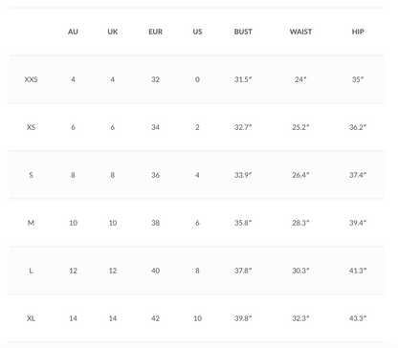This screenshot has width=398, height=348.
Task: Click the 25.2″ waist value for XS
Action: (x=300, y=127)
